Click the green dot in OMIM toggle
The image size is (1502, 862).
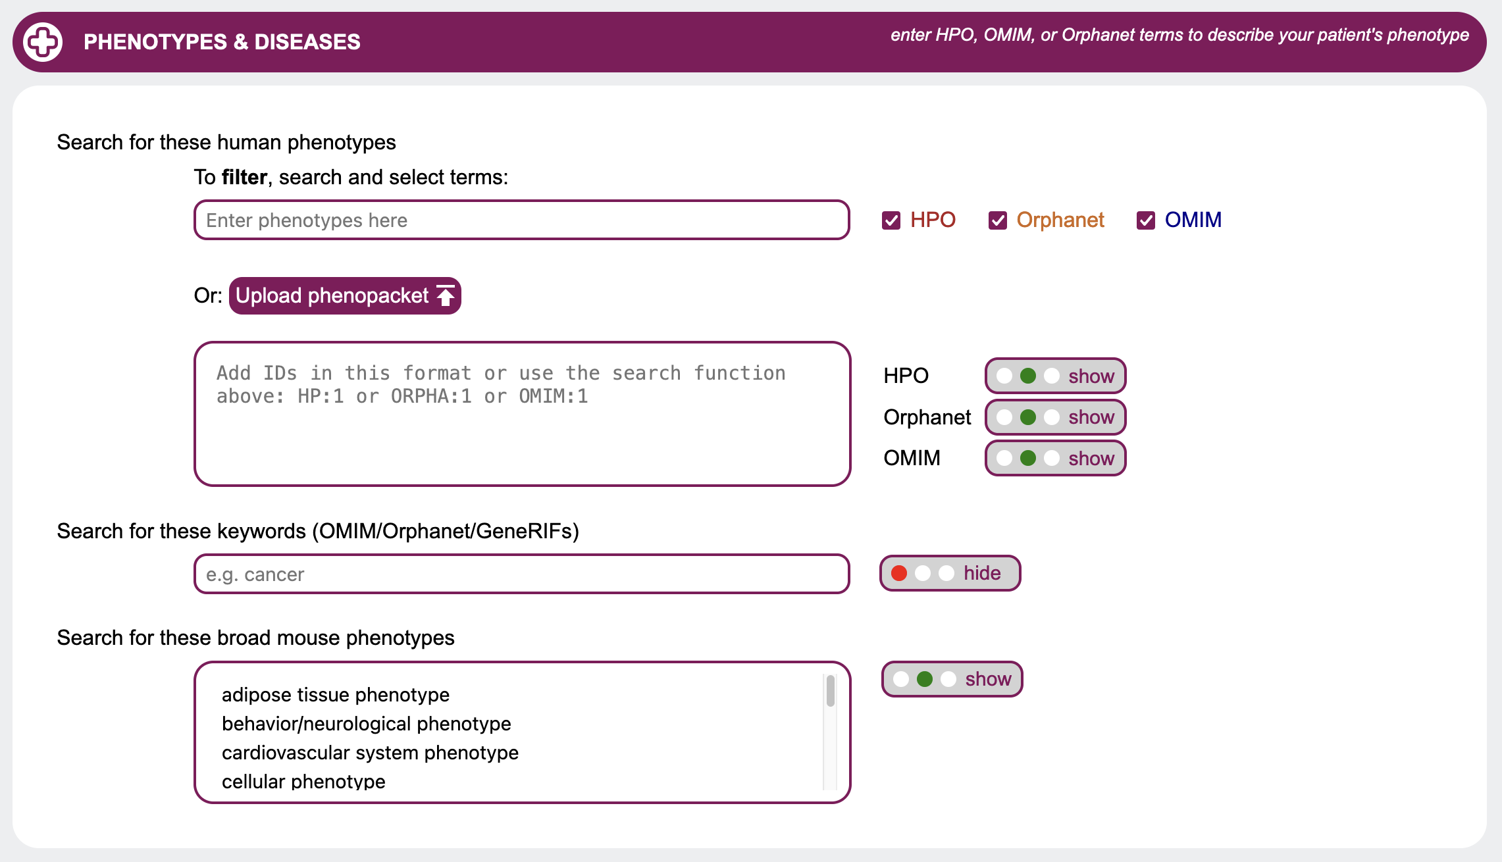(x=1028, y=458)
